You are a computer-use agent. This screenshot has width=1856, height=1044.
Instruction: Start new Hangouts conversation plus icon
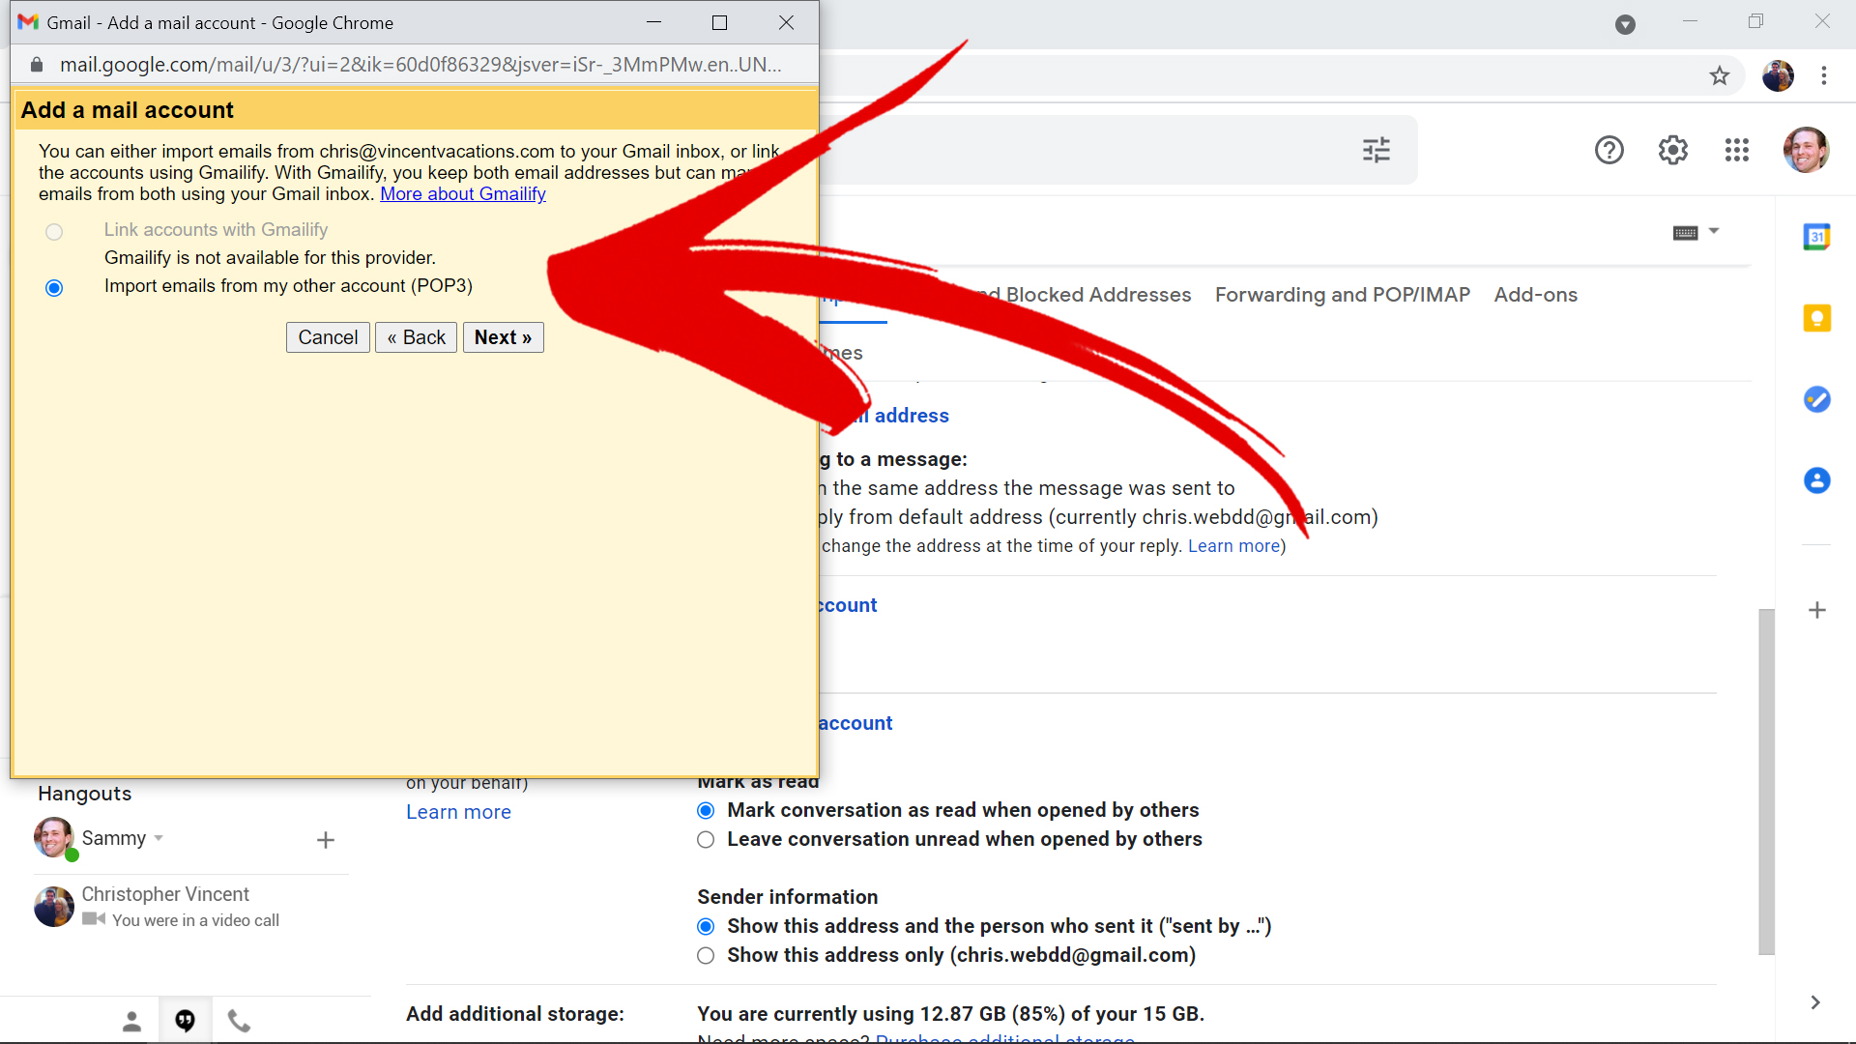click(326, 840)
